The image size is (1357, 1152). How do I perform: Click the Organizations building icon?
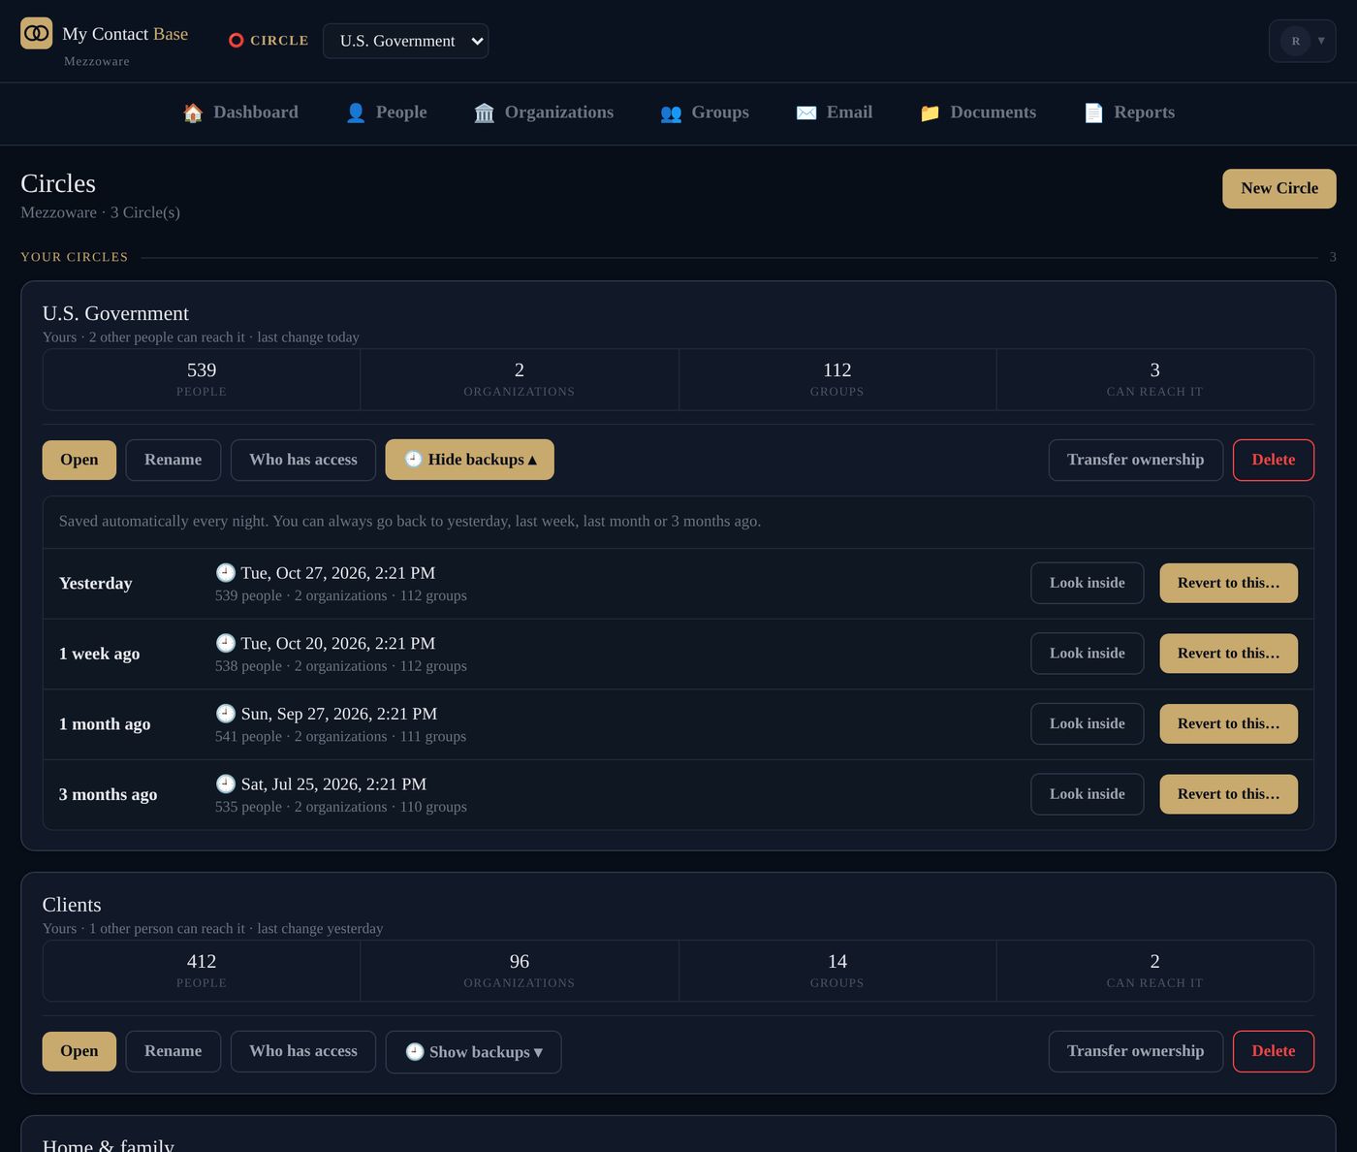485,112
